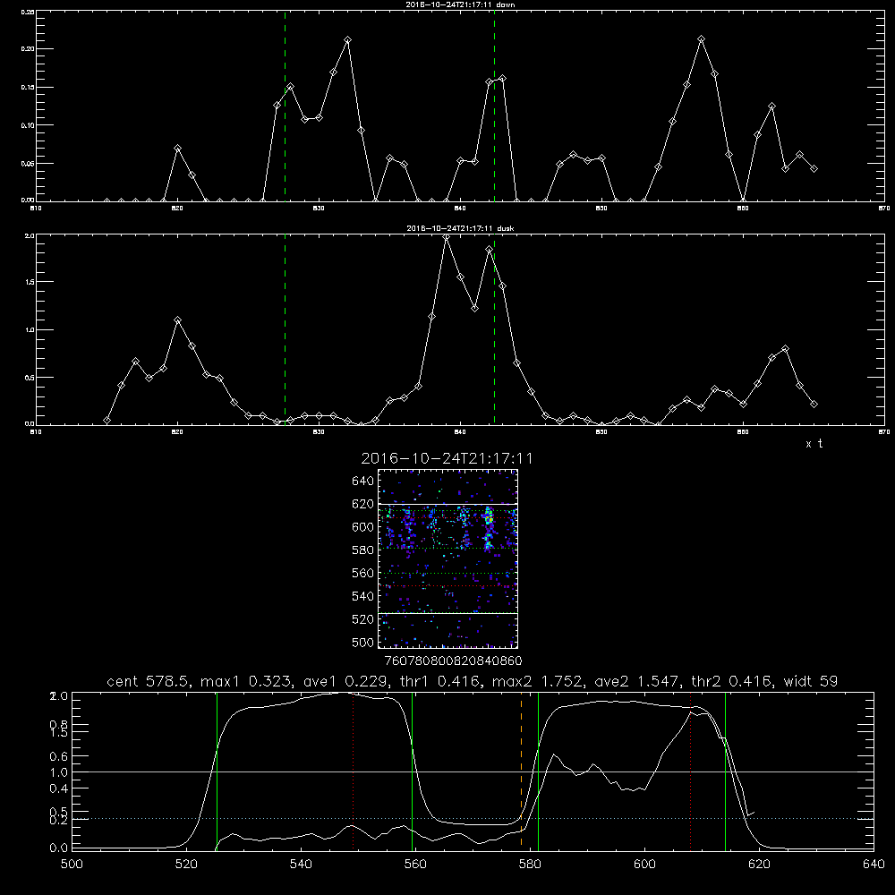Click 'widt 59' in the stats header

coord(811,681)
